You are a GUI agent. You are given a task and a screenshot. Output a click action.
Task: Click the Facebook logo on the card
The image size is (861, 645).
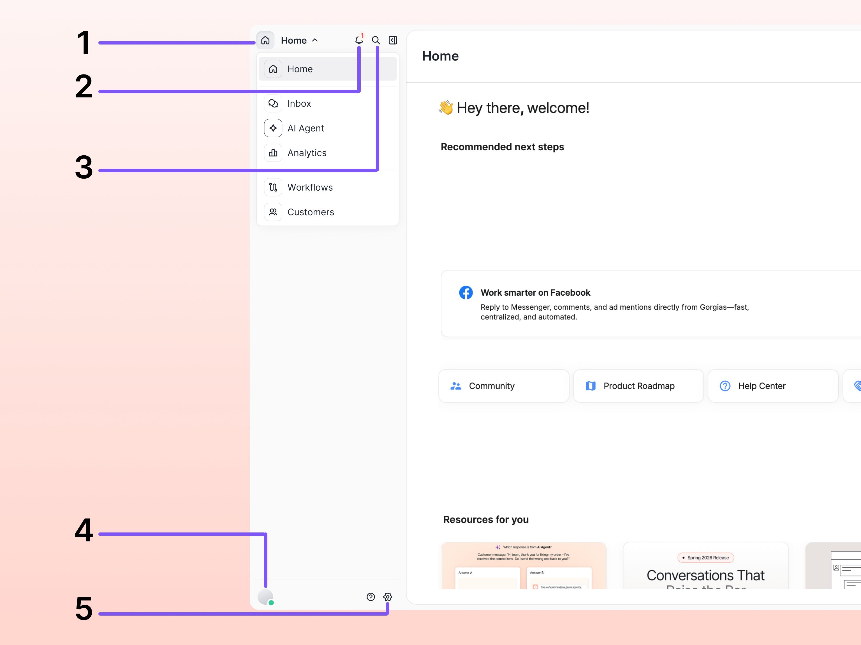point(466,292)
